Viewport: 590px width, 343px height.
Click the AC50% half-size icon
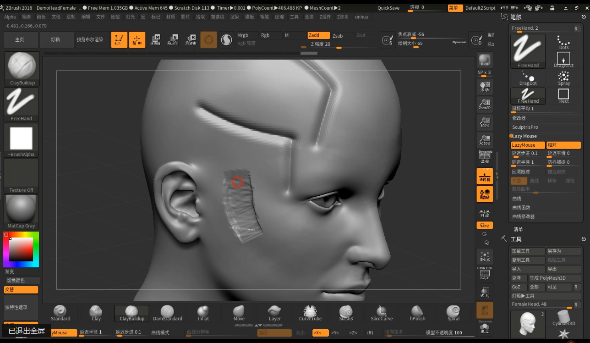tap(485, 140)
